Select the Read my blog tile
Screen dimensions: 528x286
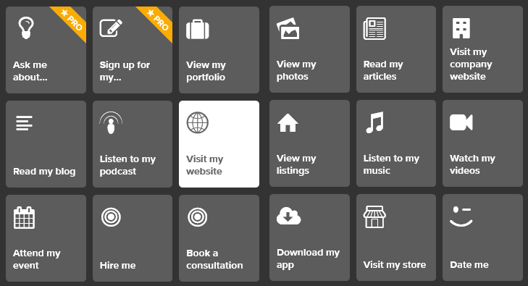coord(46,143)
